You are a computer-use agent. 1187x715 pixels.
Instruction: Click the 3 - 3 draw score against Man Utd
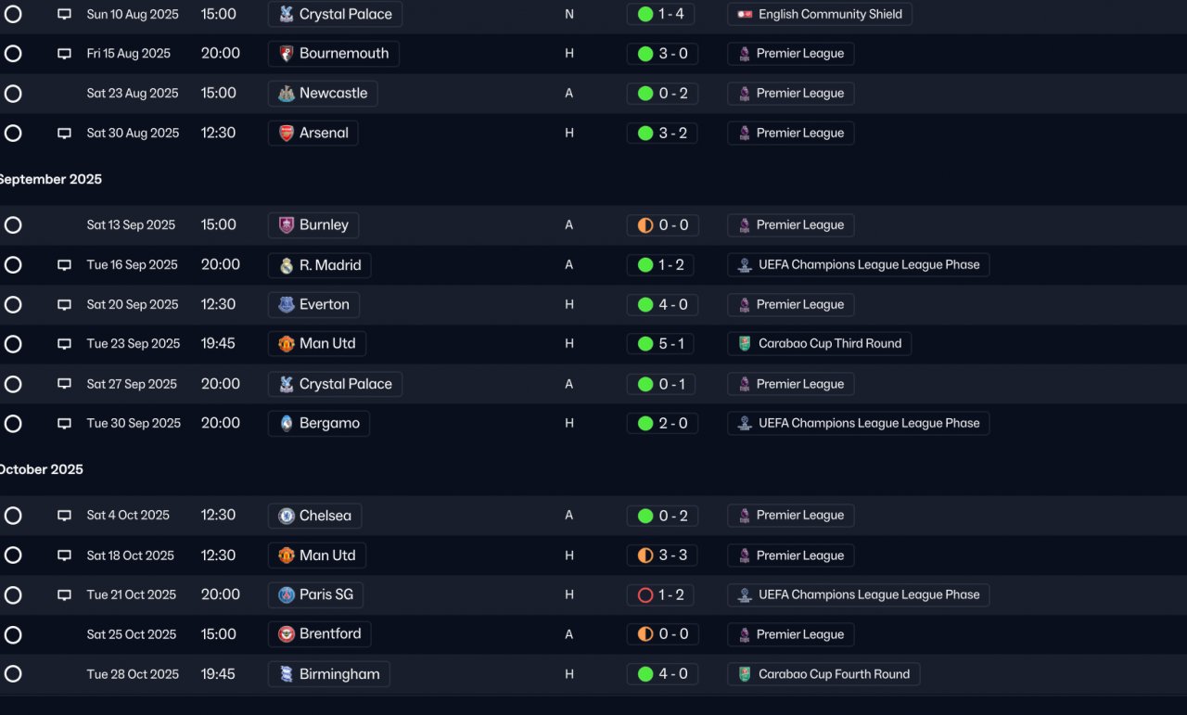point(662,555)
